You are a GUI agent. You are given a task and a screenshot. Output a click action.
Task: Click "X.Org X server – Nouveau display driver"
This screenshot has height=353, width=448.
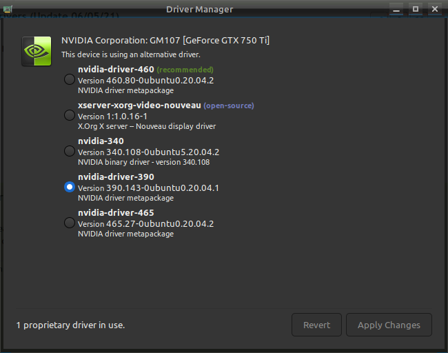pos(147,126)
